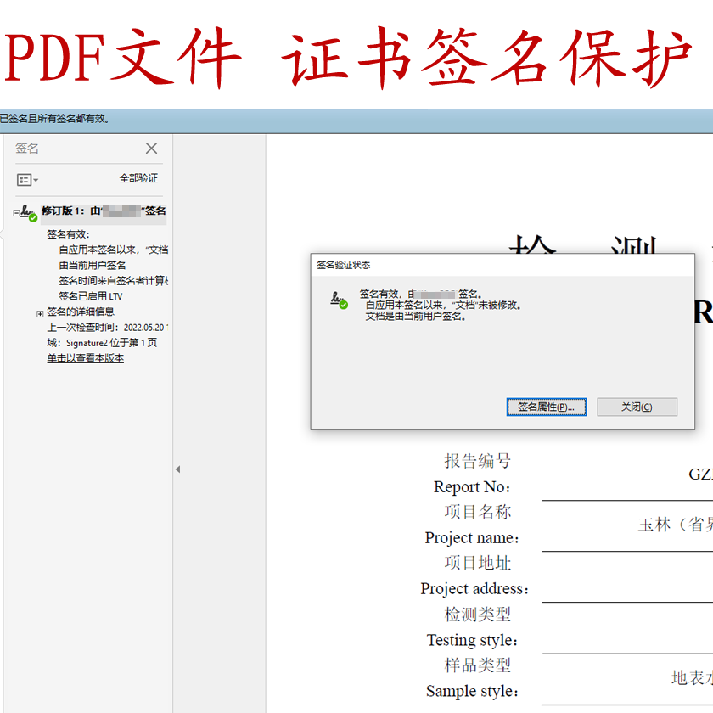Click the signature icon in verification dialog

pyautogui.click(x=339, y=300)
